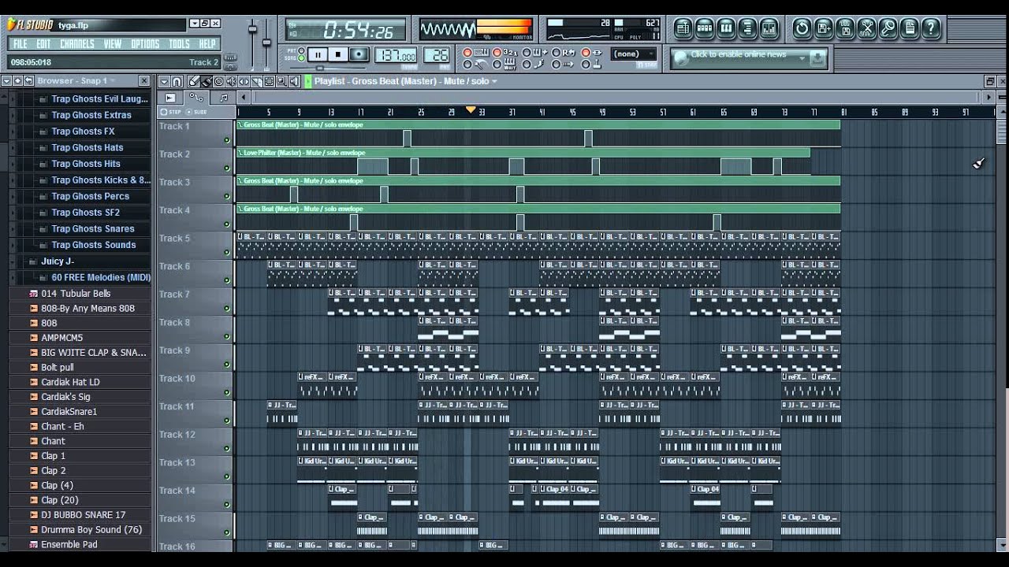This screenshot has height=567, width=1009.
Task: Switch to the note-icon playlist tab
Action: click(x=223, y=98)
